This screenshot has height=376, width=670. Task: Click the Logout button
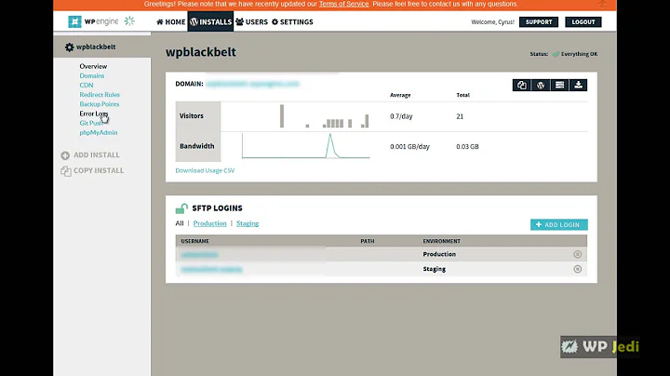(583, 21)
